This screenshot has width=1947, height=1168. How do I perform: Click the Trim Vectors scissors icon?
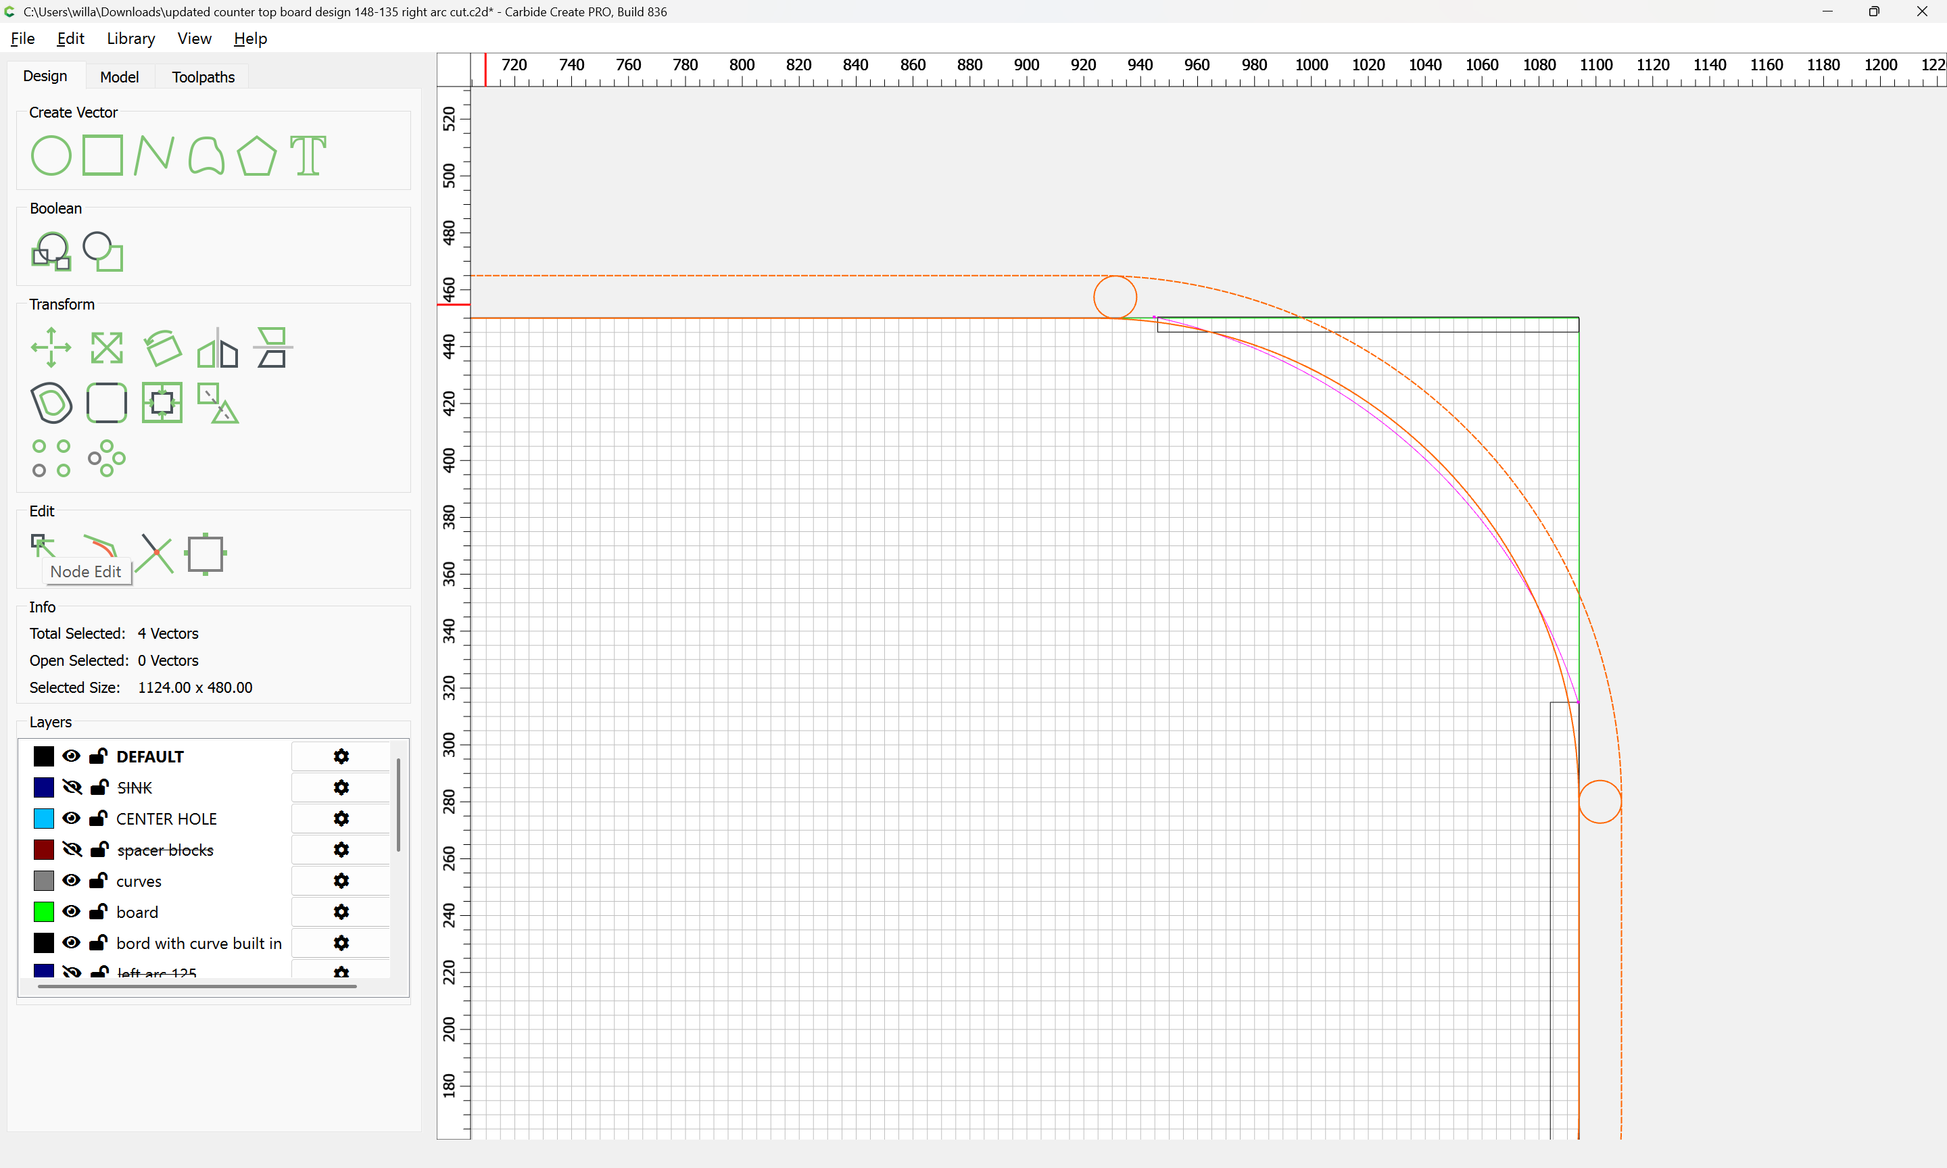(x=155, y=554)
